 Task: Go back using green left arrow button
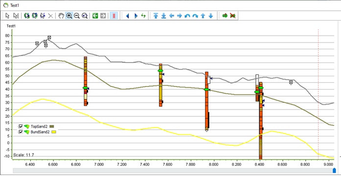(95, 16)
